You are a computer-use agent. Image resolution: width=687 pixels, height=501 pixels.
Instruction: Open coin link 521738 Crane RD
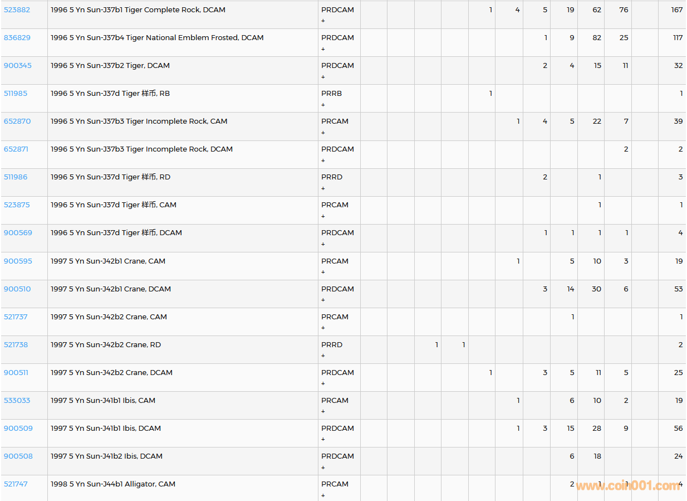[x=16, y=345]
